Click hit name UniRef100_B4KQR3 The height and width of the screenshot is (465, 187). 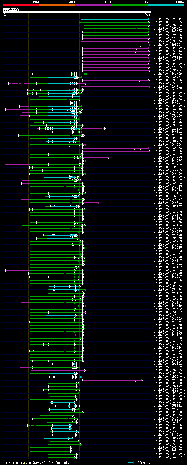(x=168, y=264)
